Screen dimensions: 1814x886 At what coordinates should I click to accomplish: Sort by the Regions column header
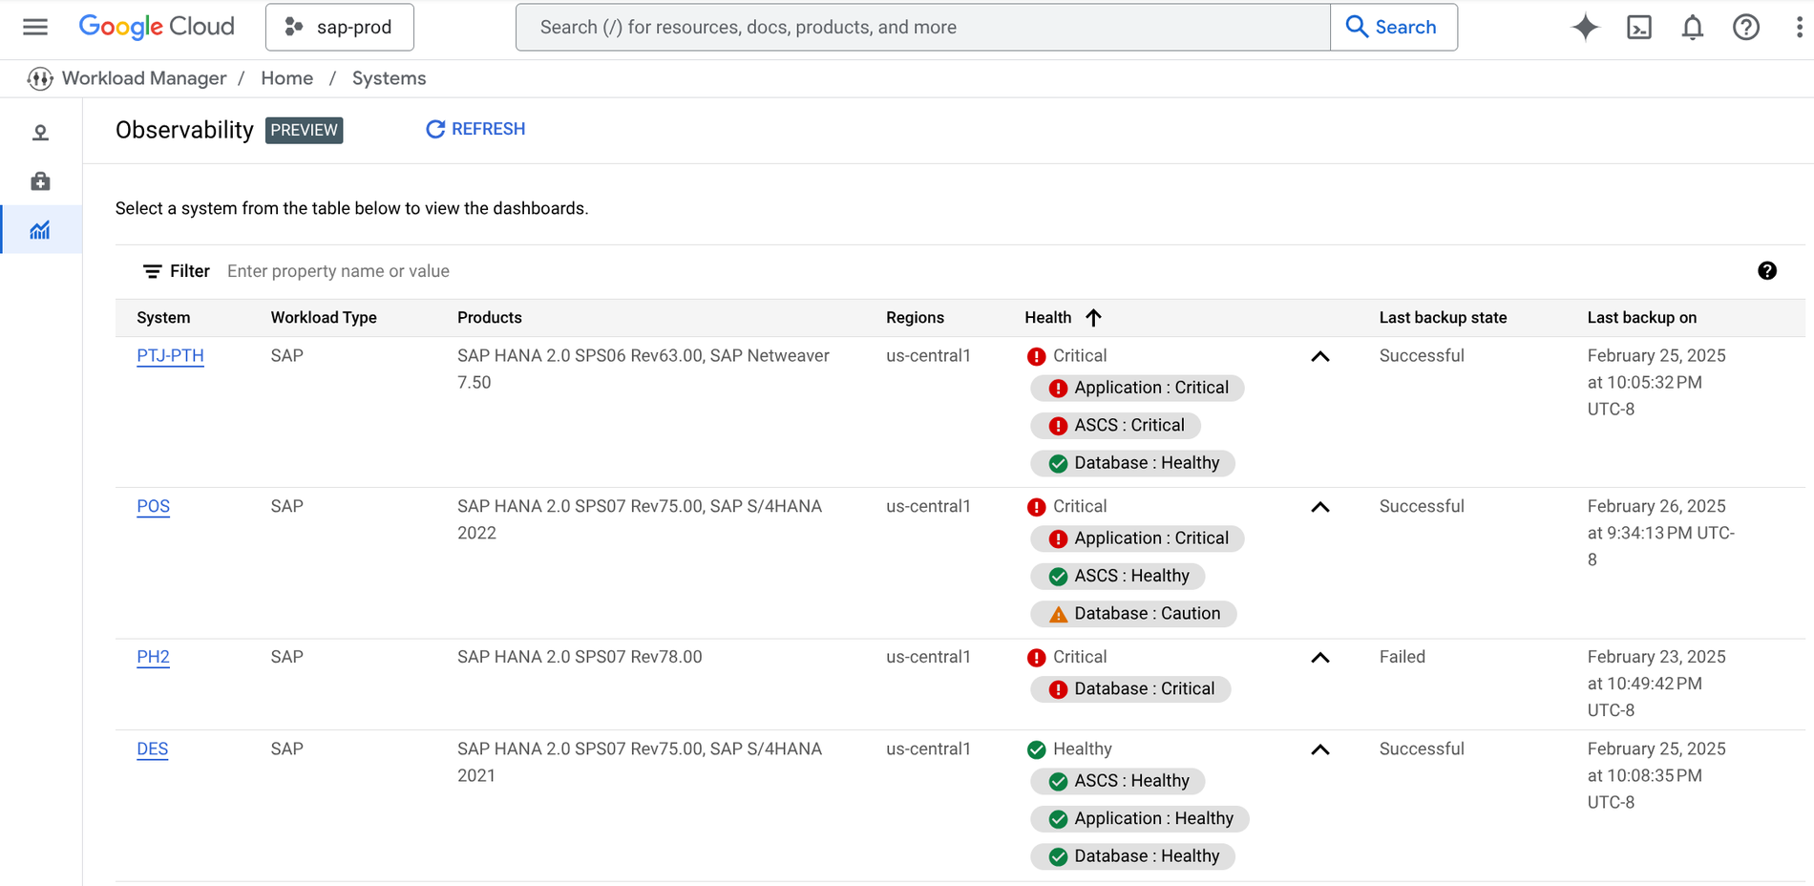[x=915, y=318]
